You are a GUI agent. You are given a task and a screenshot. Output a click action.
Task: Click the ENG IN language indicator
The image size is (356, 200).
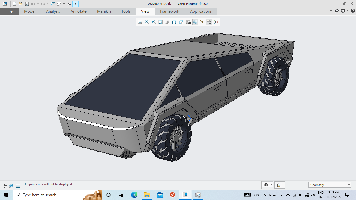[321, 195]
